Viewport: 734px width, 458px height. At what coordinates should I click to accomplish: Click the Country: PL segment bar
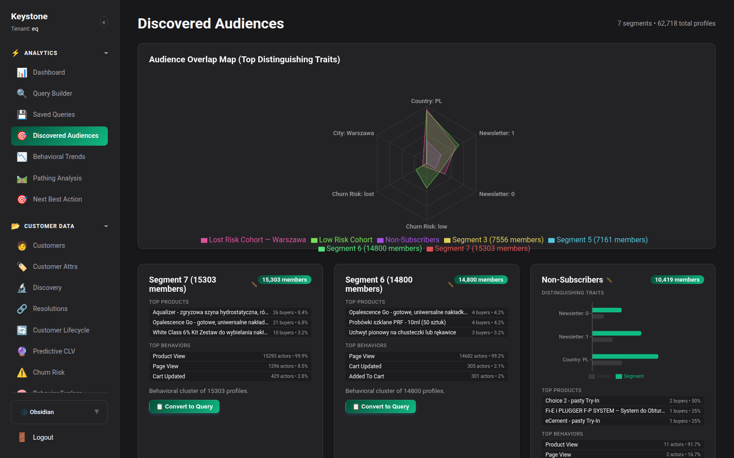[625, 356]
